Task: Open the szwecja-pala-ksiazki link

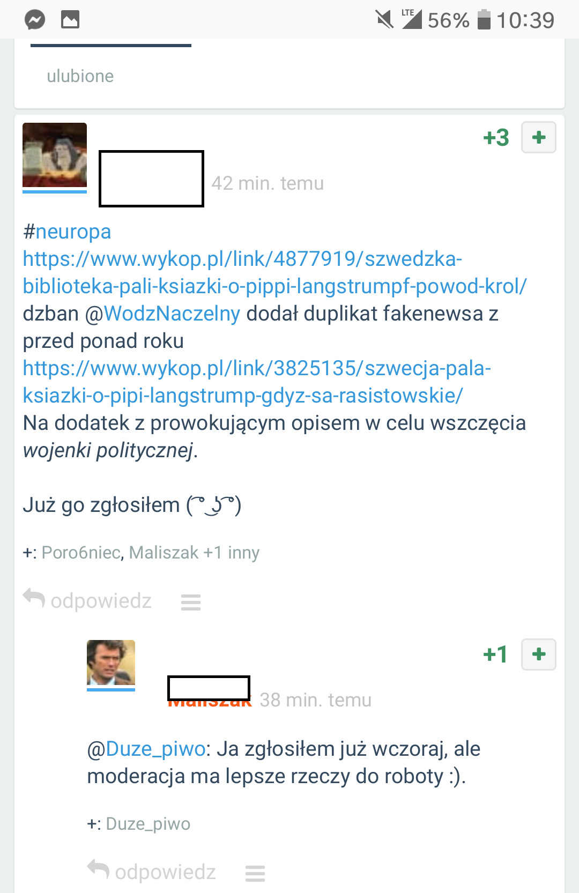Action: (257, 382)
